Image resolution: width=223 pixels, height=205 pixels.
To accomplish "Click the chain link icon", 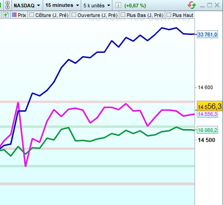I will pos(7,5).
